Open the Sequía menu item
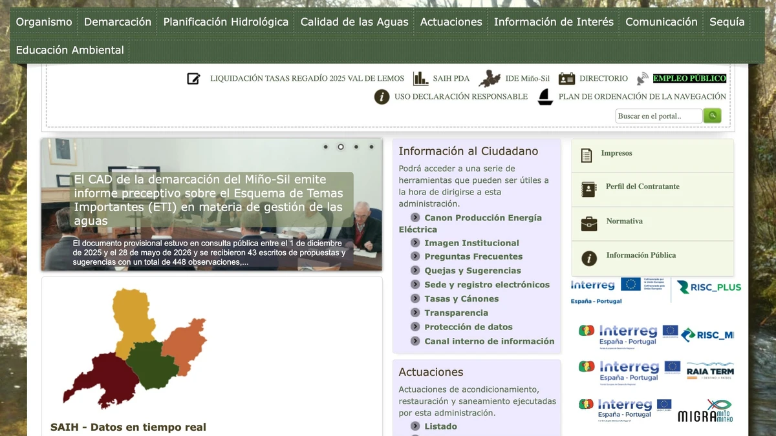Image resolution: width=776 pixels, height=436 pixels. (727, 22)
